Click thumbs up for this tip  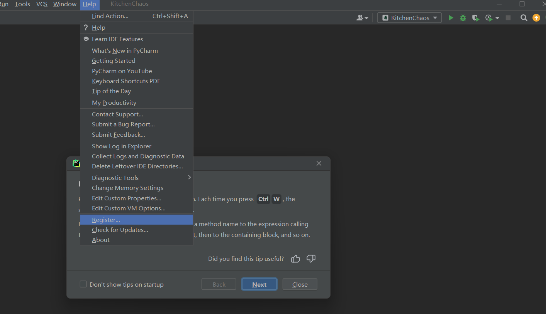point(296,259)
